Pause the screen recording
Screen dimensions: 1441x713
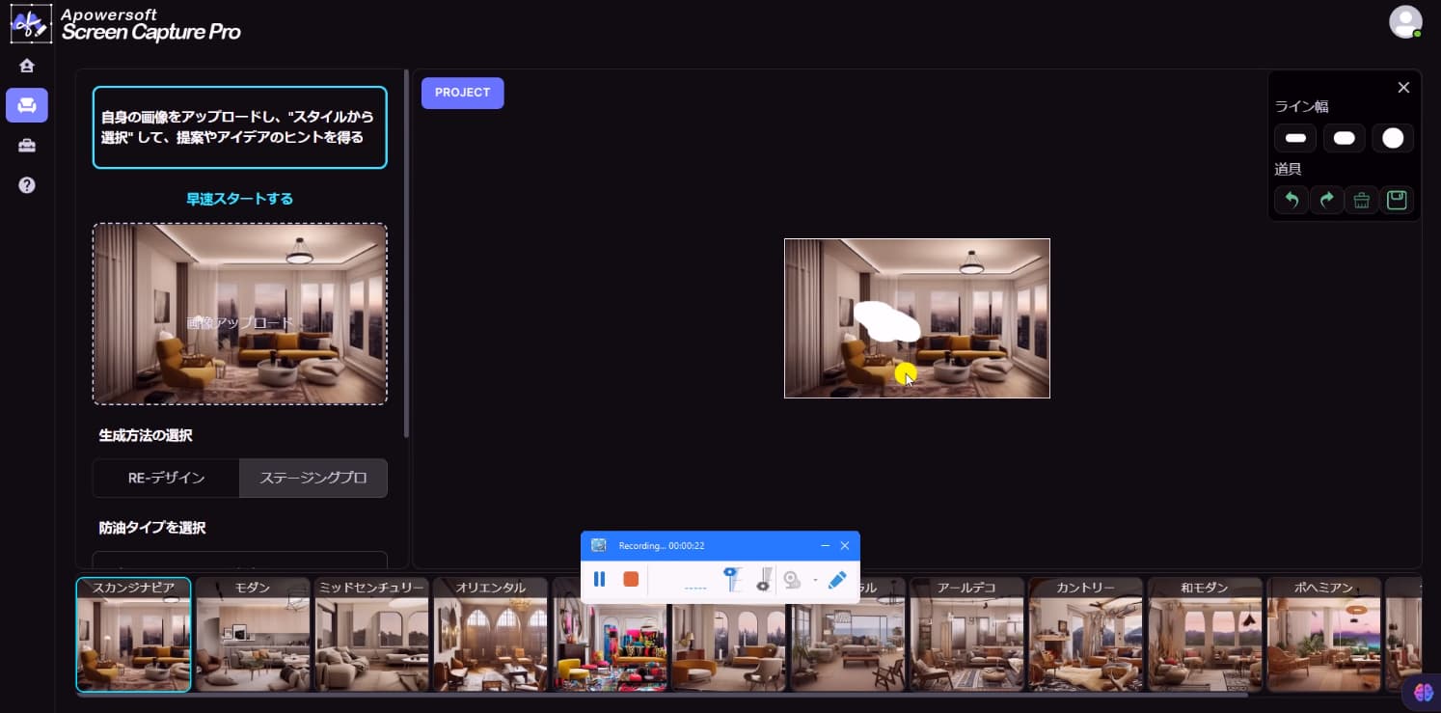point(599,579)
